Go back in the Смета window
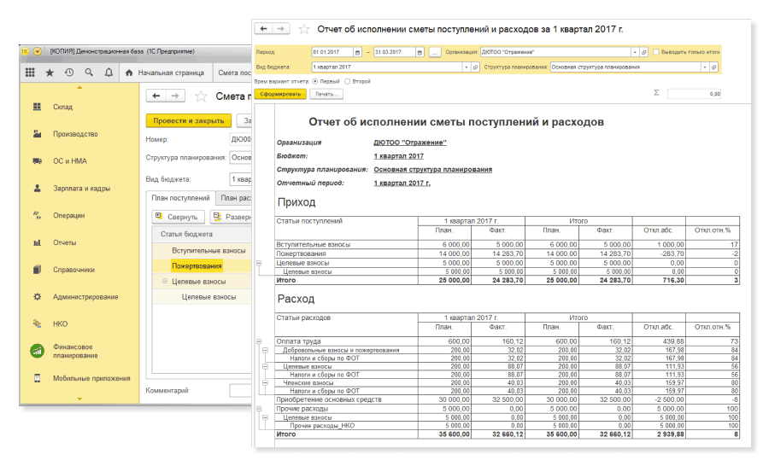The width and height of the screenshot is (769, 466). pyautogui.click(x=156, y=96)
